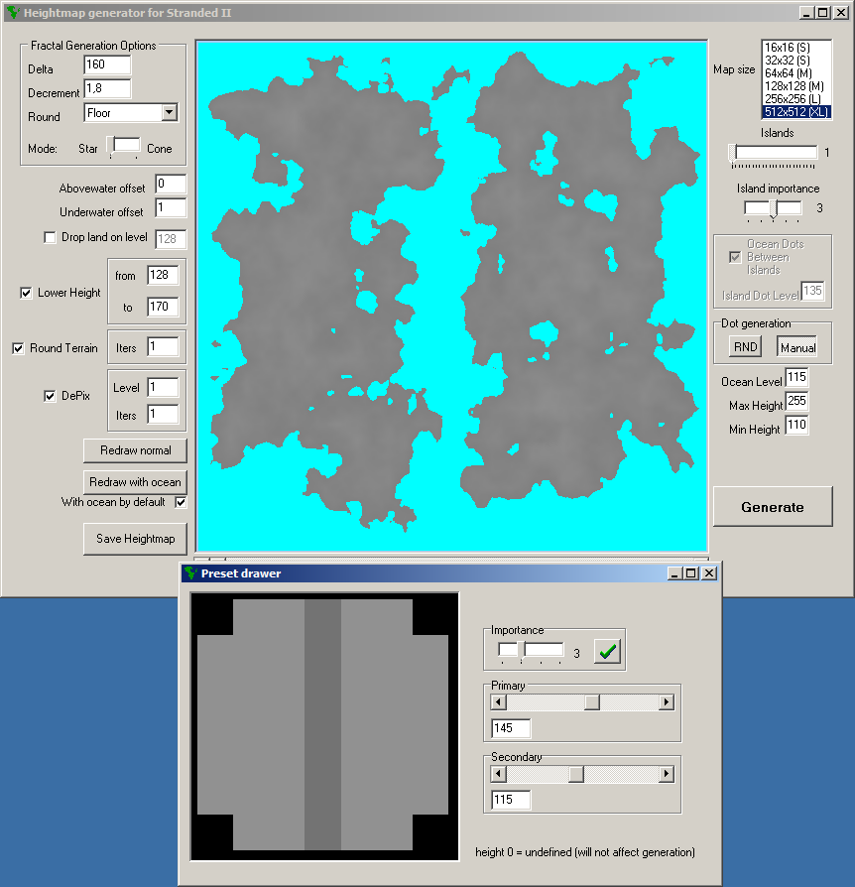Click the Lower Height to field
Screen dimensions: 855x887
(163, 308)
